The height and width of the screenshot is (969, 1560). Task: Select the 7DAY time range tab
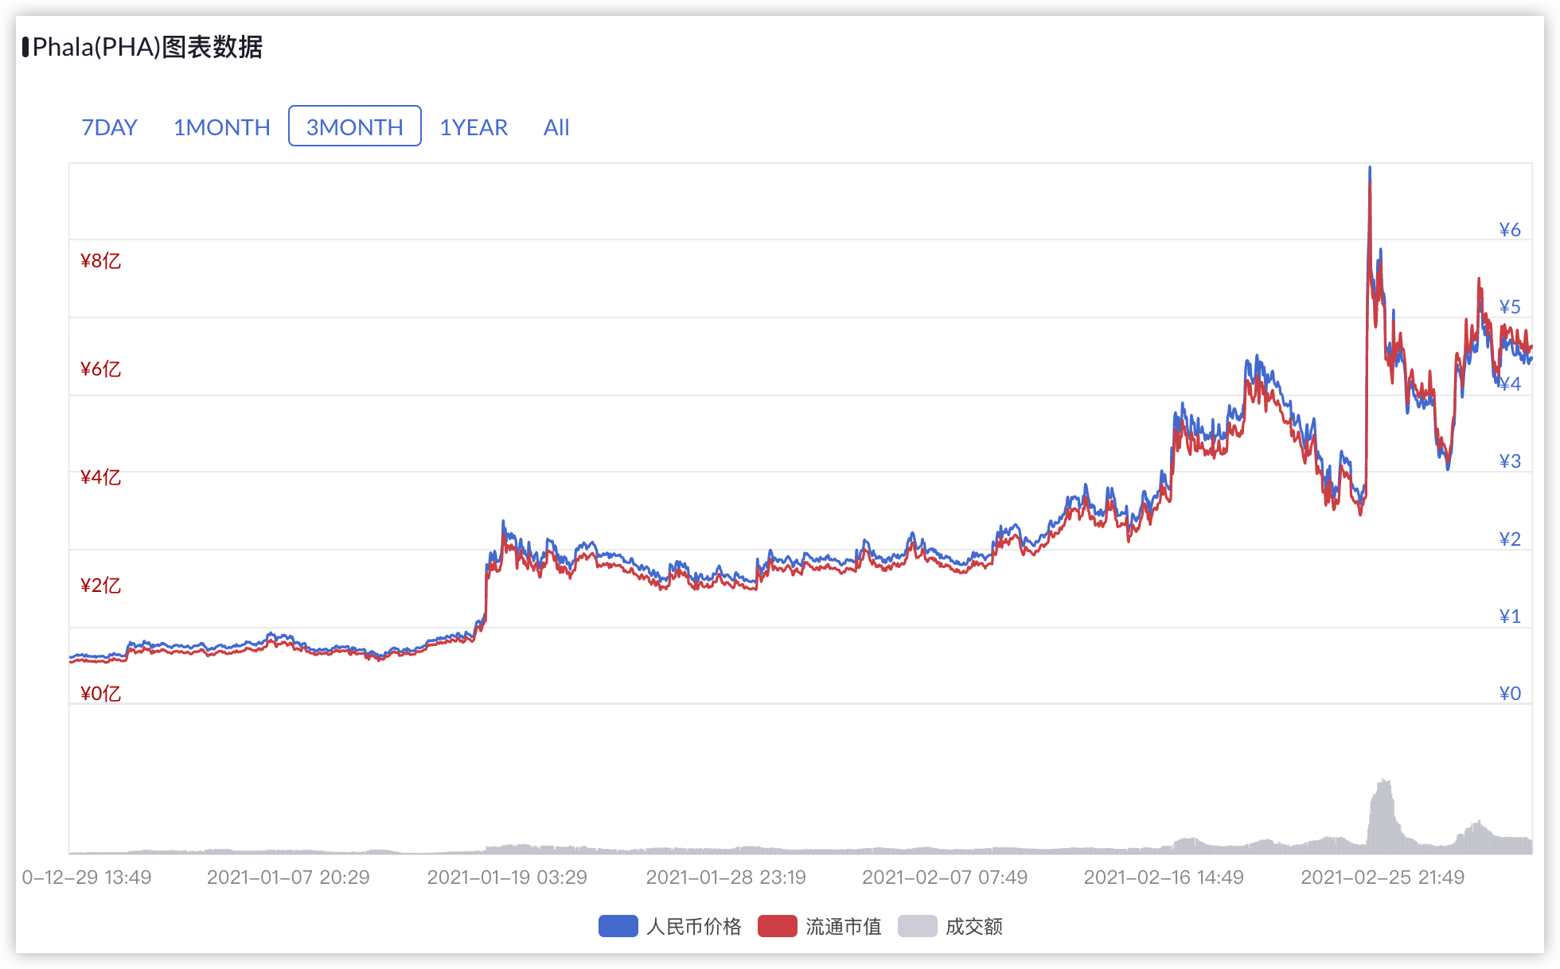coord(110,127)
